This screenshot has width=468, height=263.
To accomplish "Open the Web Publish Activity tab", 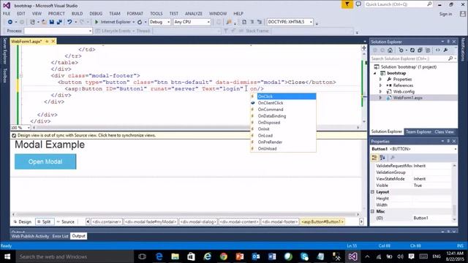I will [30, 236].
